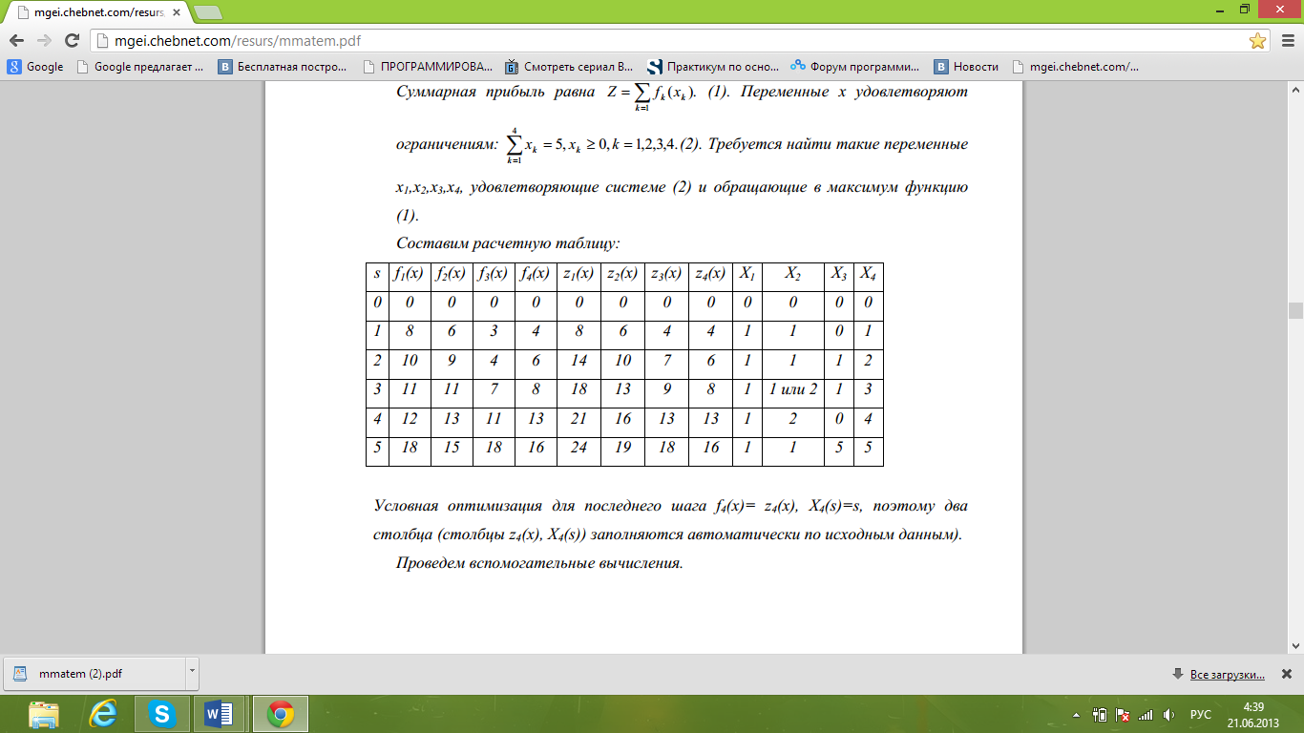Open the mgei.chebnet.com bookmark in bar
The width and height of the screenshot is (1304, 733).
[x=1075, y=67]
